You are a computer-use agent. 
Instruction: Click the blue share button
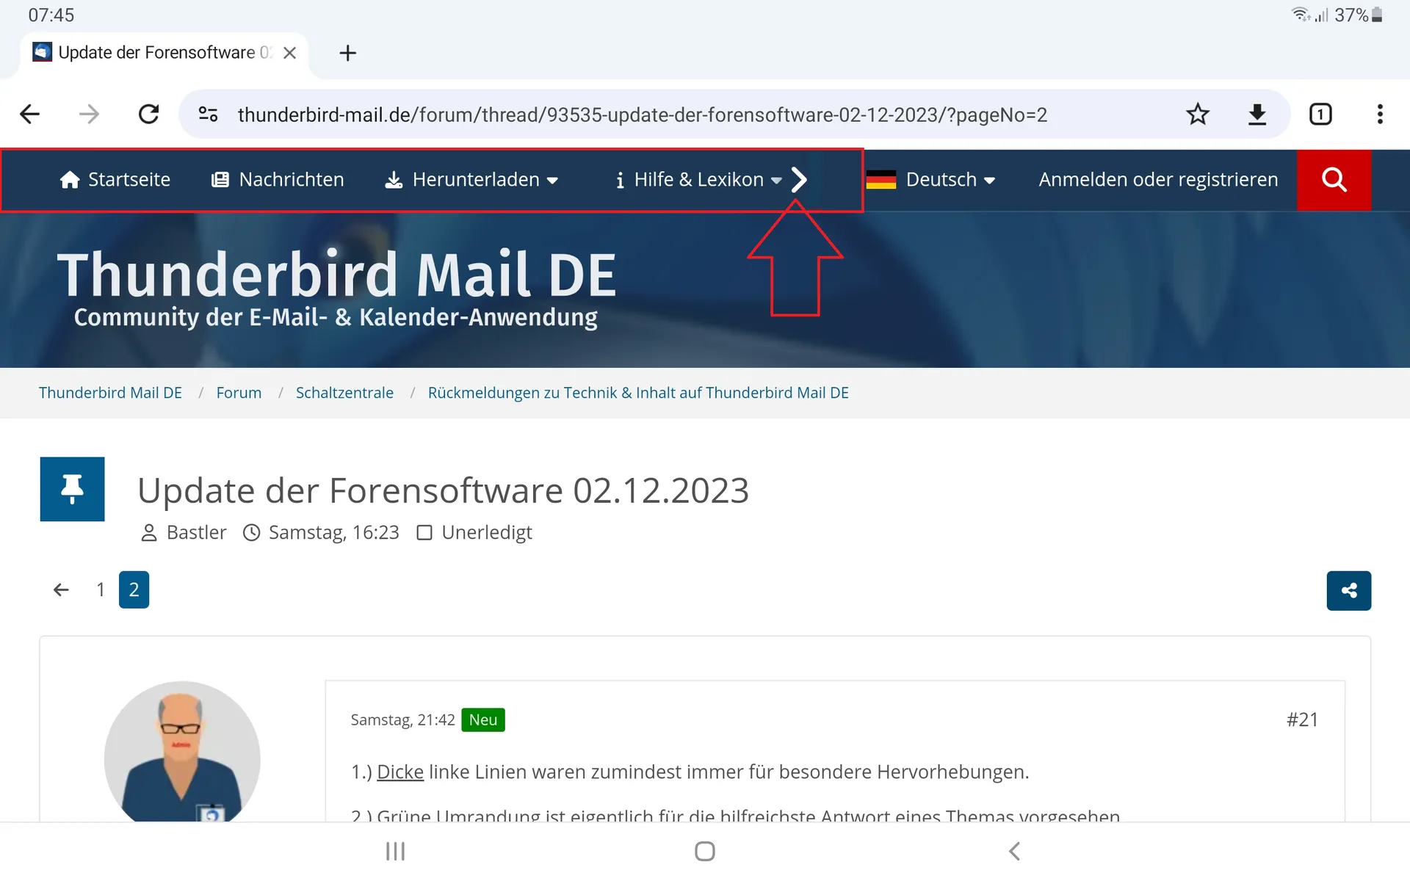(1348, 590)
